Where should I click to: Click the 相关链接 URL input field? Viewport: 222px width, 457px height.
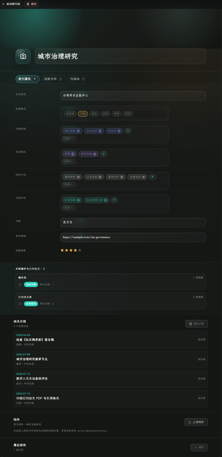133,237
